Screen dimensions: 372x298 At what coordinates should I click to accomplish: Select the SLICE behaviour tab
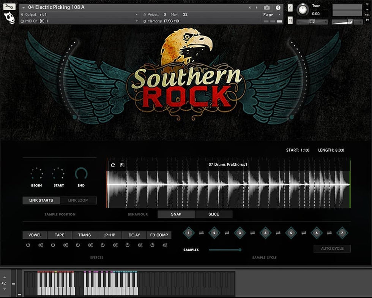pos(214,214)
